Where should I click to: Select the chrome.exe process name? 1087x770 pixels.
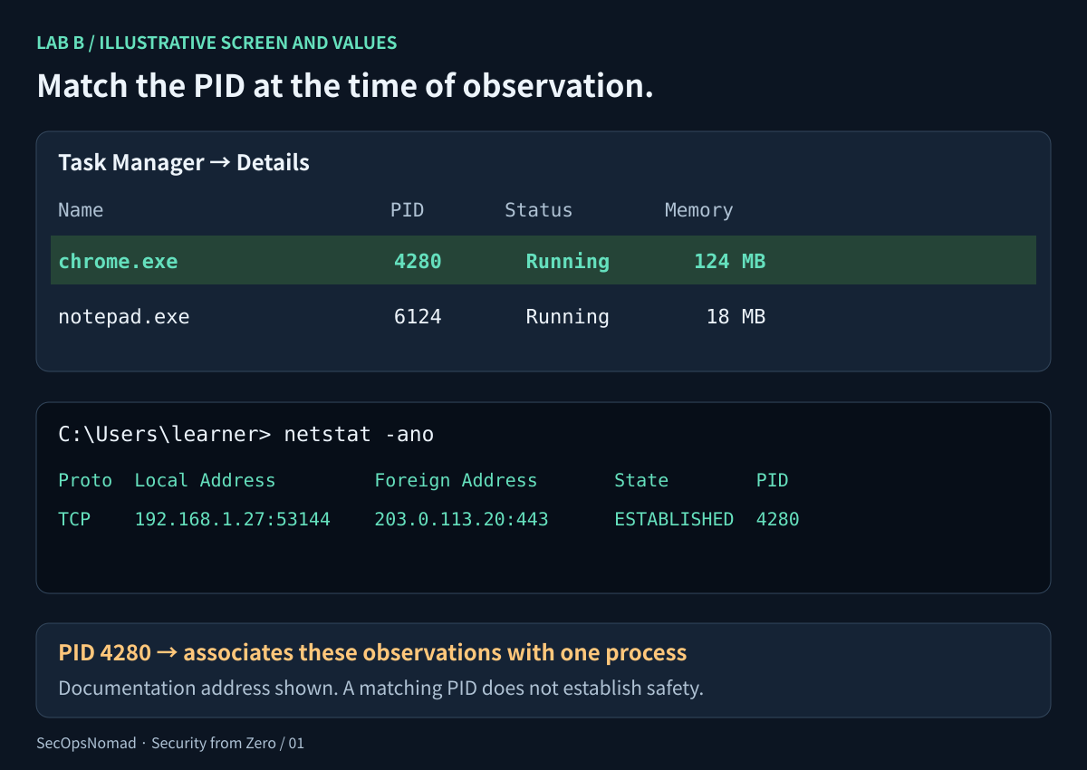[x=118, y=261]
